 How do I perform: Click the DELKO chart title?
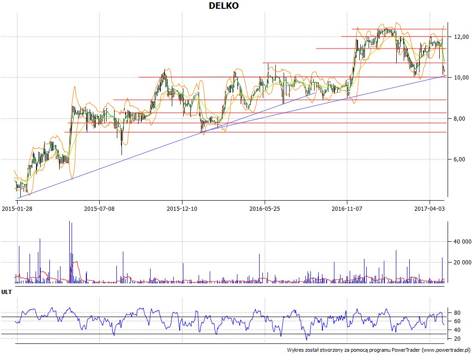click(224, 6)
